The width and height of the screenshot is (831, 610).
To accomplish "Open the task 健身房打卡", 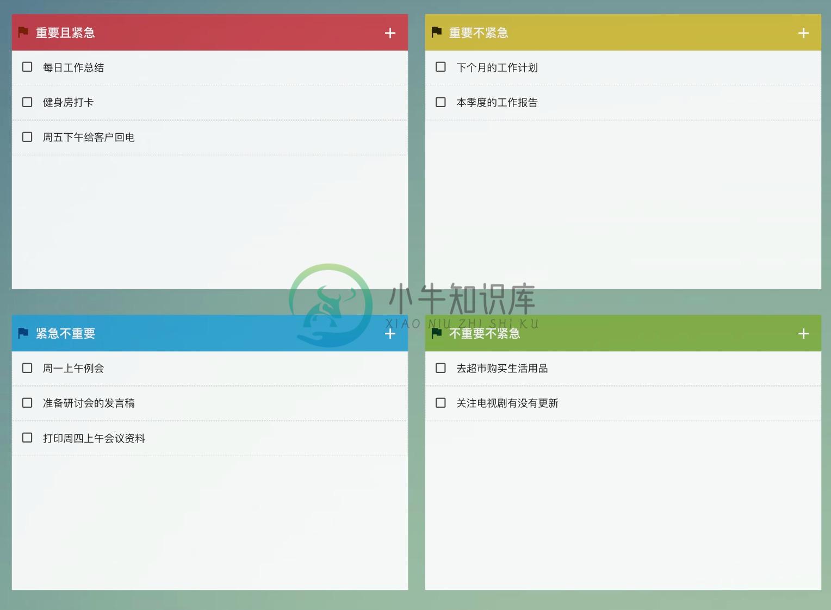I will (68, 102).
